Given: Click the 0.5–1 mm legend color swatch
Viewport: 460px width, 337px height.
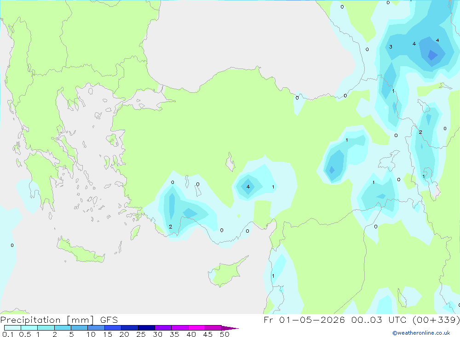Looking at the screenshot, I should tap(29, 328).
